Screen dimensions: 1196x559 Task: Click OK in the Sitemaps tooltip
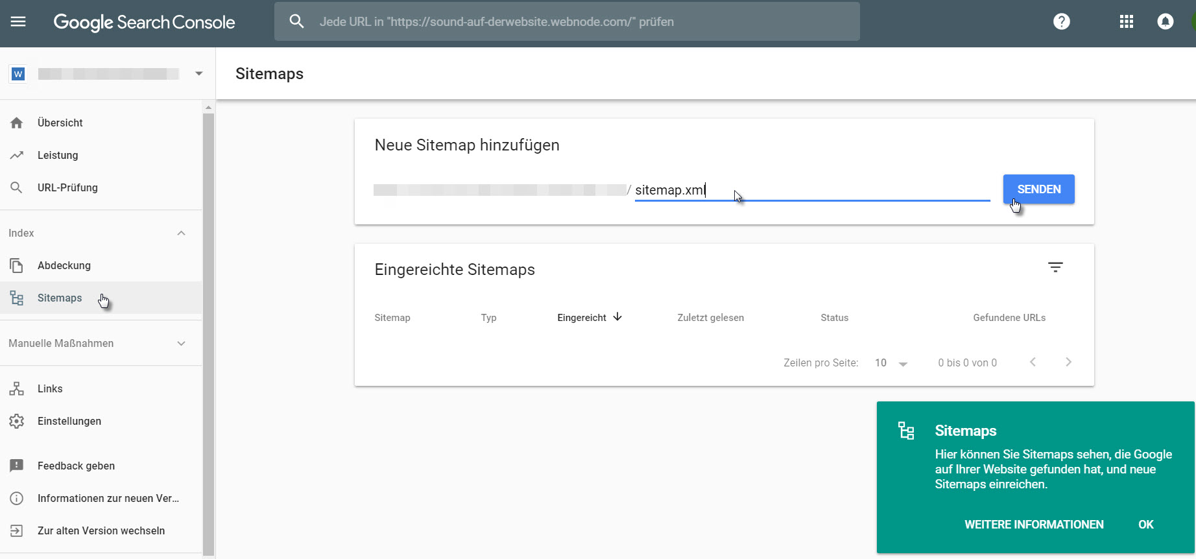click(1145, 524)
